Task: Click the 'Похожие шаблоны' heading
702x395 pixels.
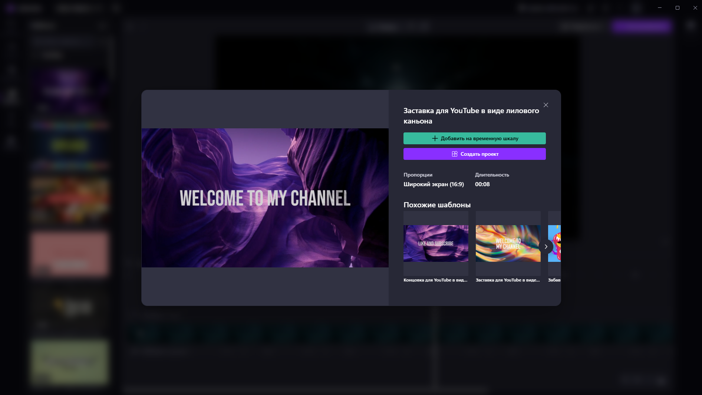Action: 437,205
